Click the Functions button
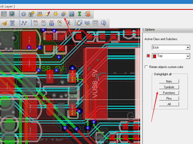Viewport: 193px width, 144px height. pyautogui.click(x=169, y=93)
